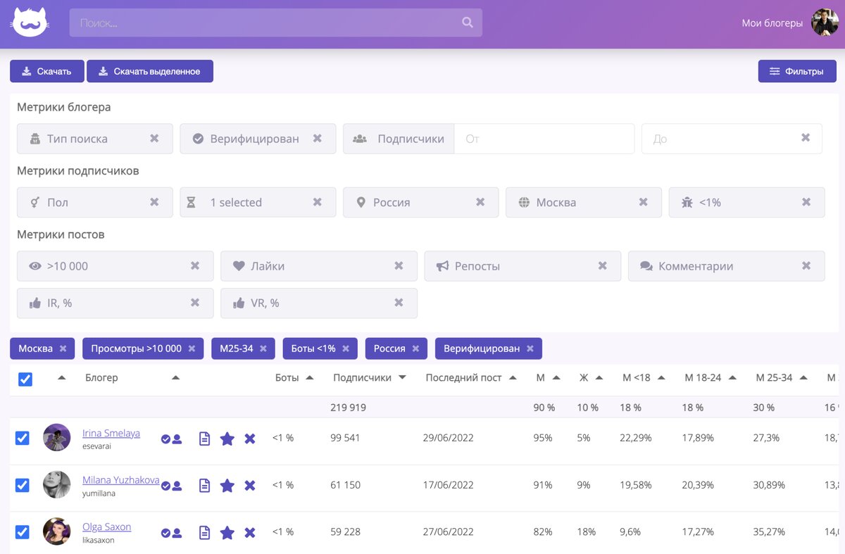This screenshot has height=554, width=845.
Task: Clear the Верифицирован filter field
Action: (x=318, y=139)
